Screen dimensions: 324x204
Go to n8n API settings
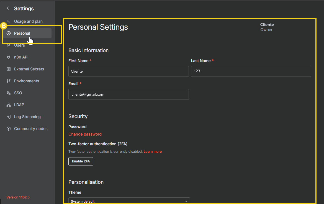pos(27,57)
